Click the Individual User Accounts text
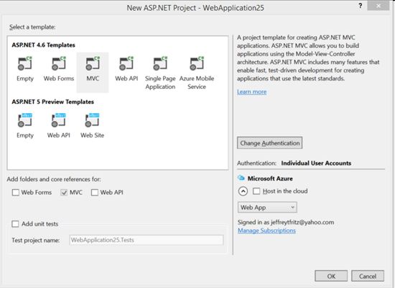 tap(316, 163)
